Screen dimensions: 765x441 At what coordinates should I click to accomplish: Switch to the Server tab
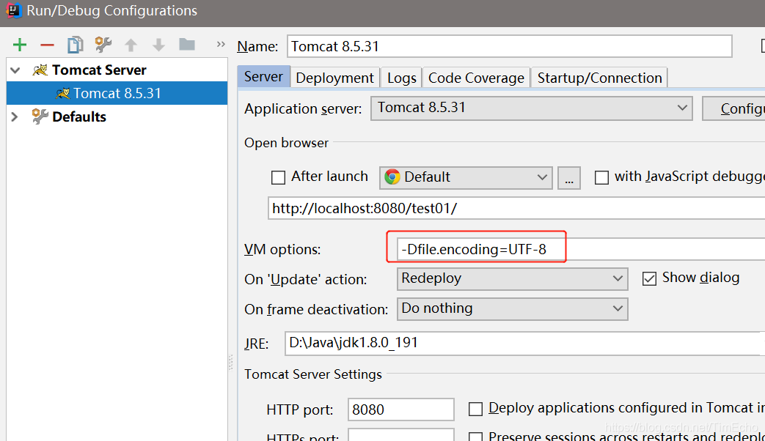(x=263, y=77)
